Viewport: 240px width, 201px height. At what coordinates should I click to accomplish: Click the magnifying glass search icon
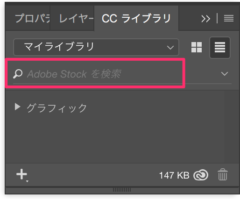click(x=18, y=74)
